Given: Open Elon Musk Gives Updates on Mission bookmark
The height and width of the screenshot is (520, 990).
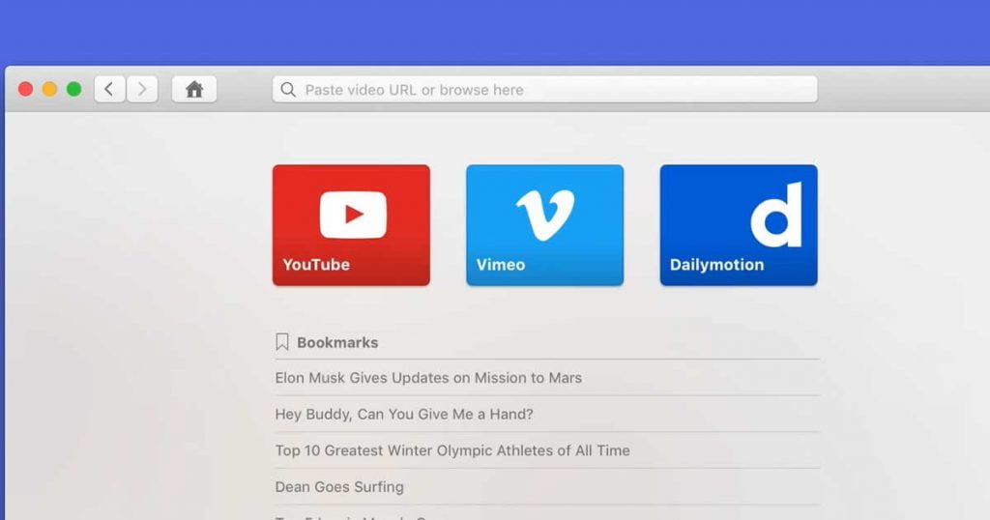Looking at the screenshot, I should (x=547, y=378).
